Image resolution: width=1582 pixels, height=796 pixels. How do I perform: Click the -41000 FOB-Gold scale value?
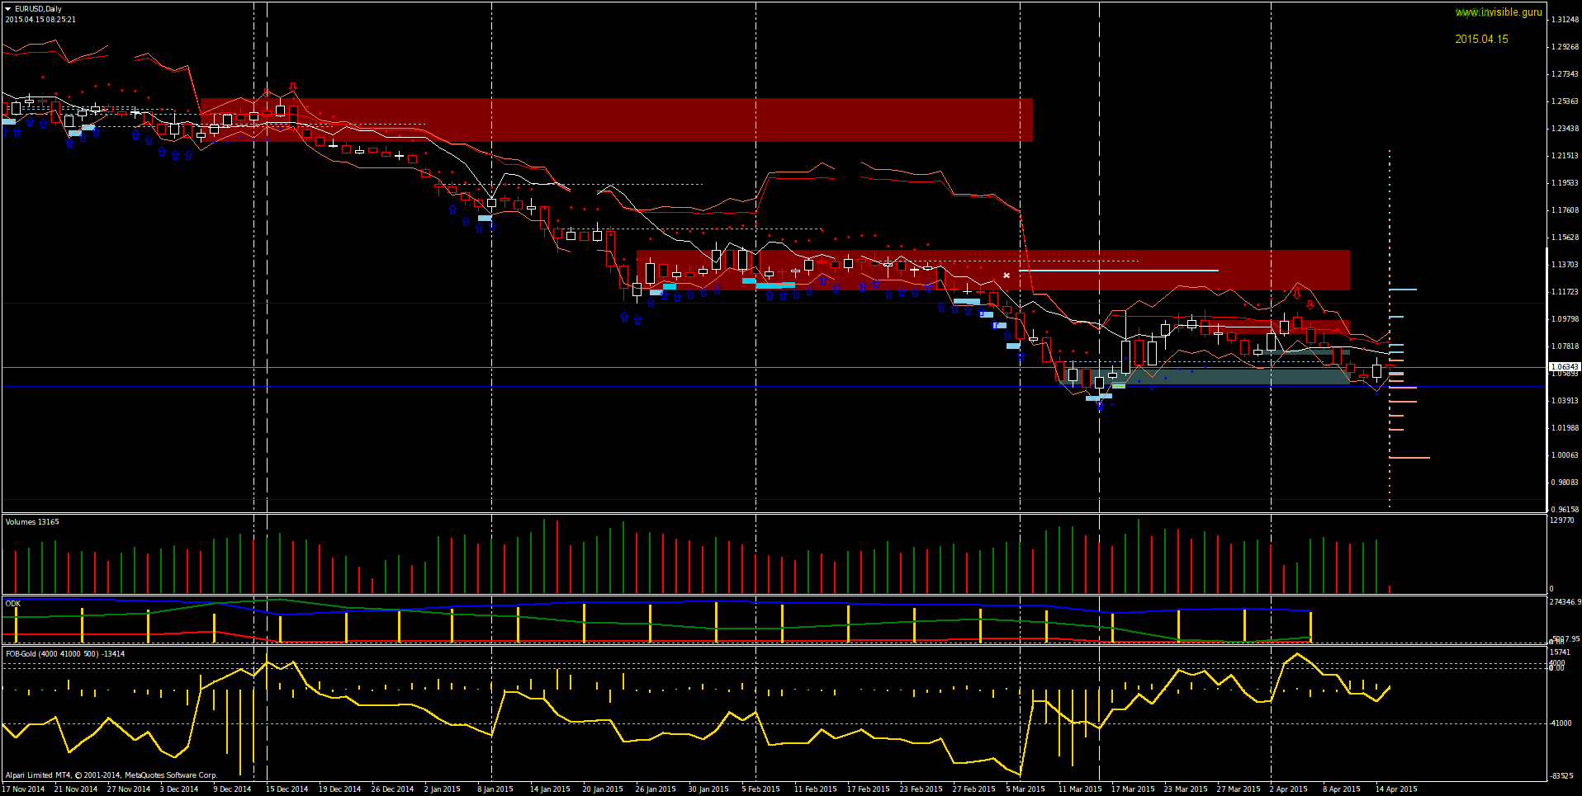click(x=1561, y=723)
